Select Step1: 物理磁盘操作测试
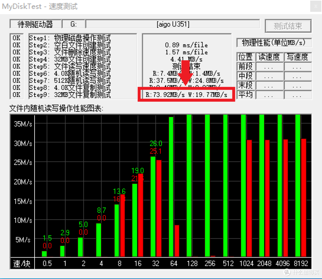 click(70, 38)
